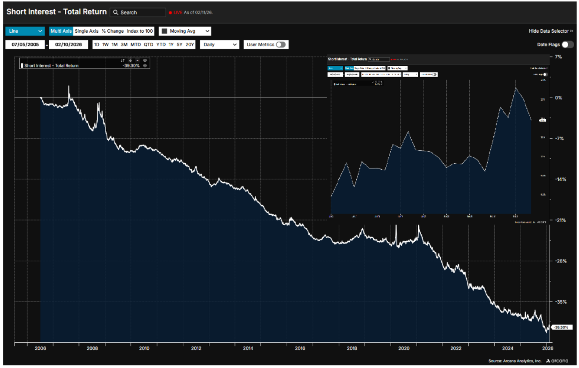Viewport: 579px width, 368px height.
Task: Tick the Moving Avg checkbox square
Action: [164, 31]
